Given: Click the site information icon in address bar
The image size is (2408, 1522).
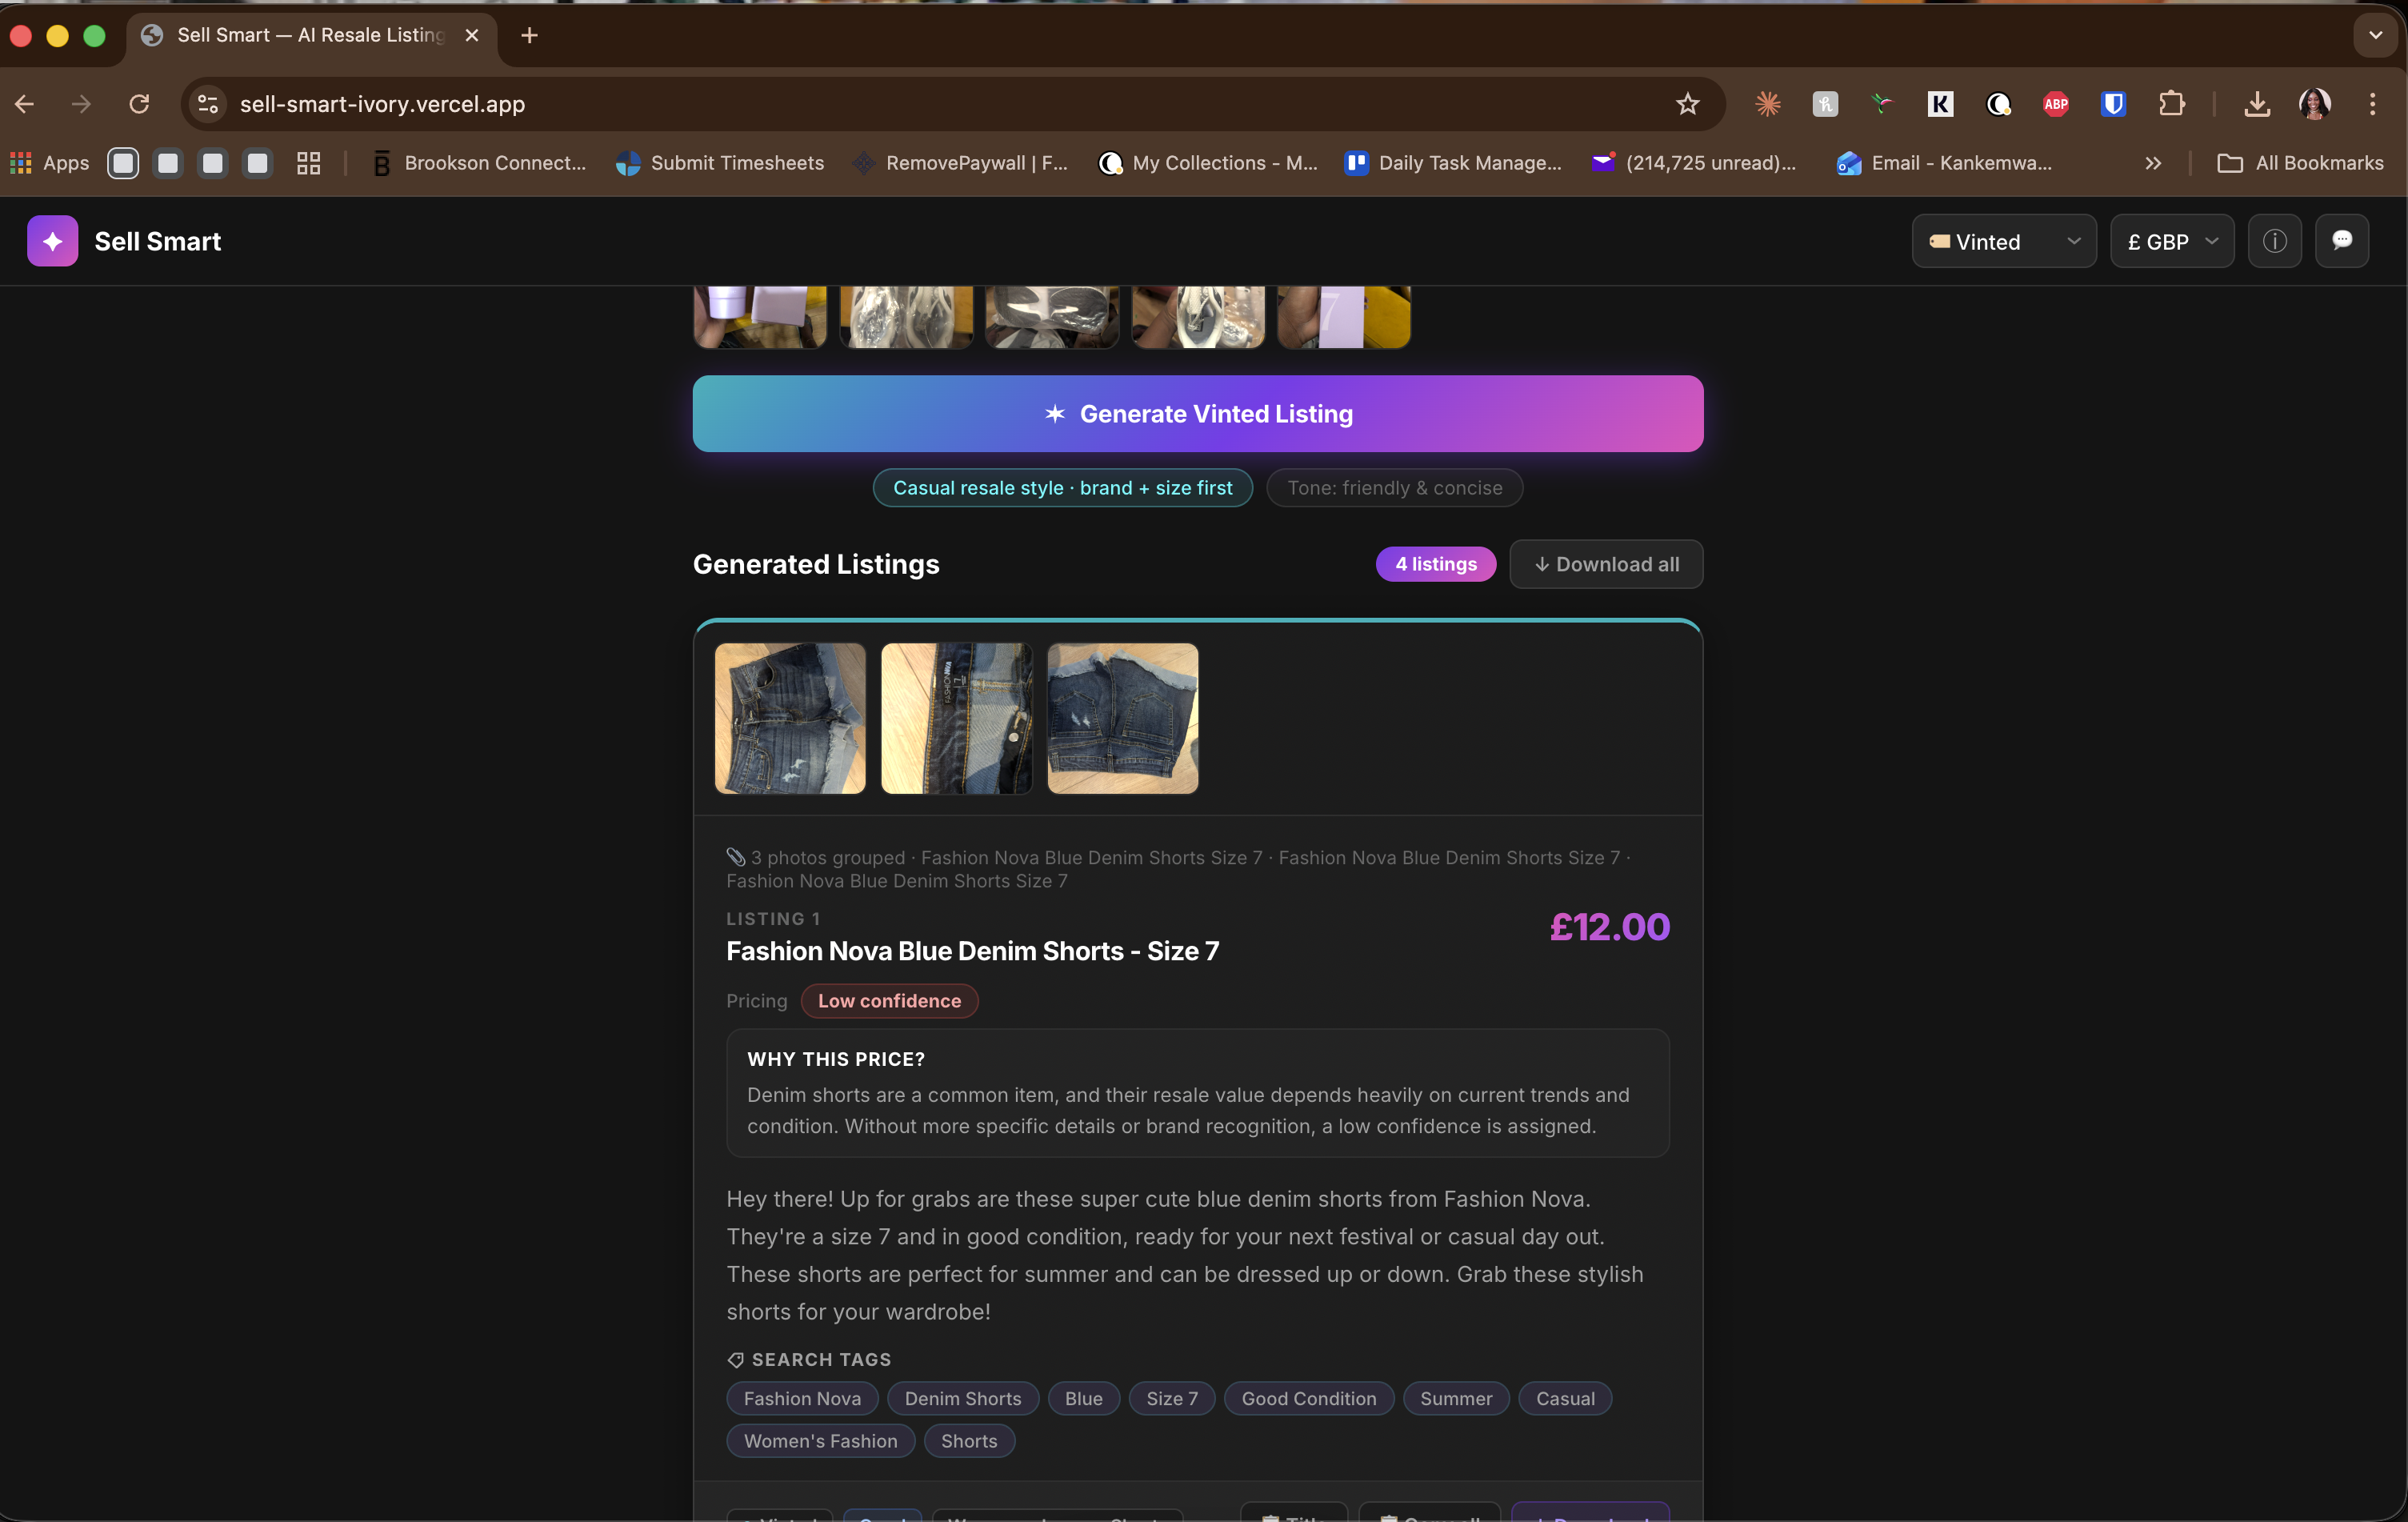Looking at the screenshot, I should [208, 104].
